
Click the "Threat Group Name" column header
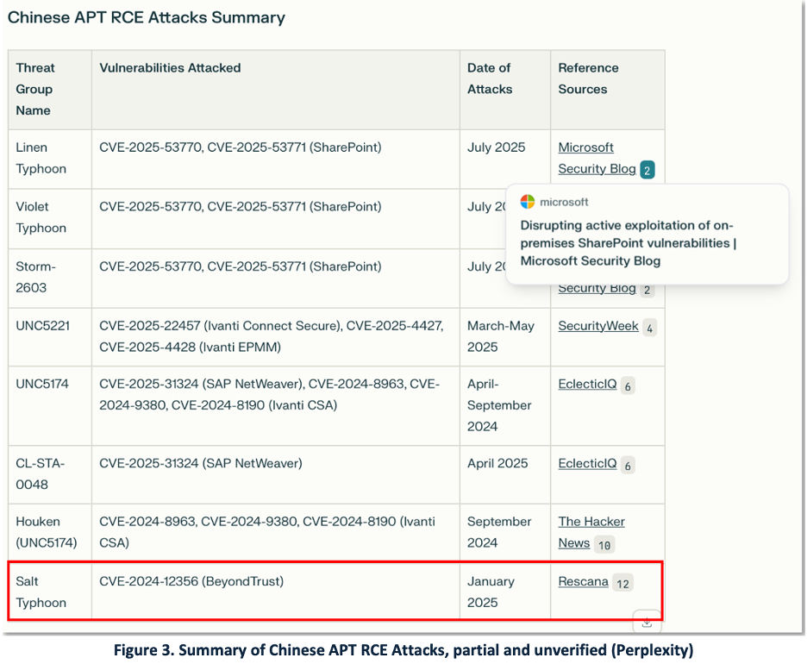[x=50, y=90]
